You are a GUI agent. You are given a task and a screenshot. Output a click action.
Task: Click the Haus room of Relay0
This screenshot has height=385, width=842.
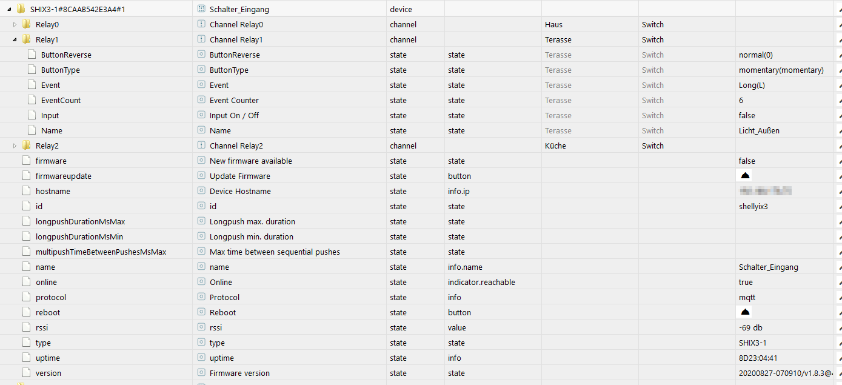click(x=553, y=24)
